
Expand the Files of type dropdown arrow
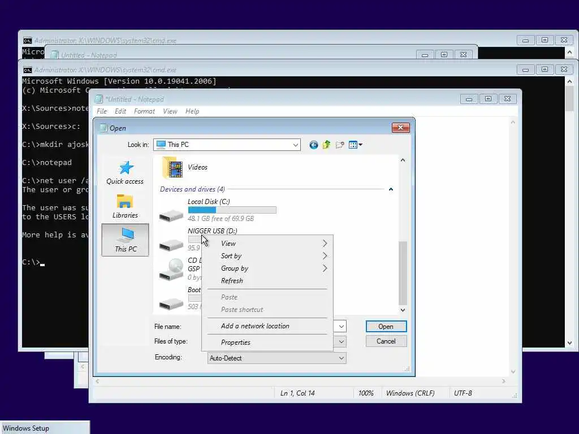click(342, 341)
